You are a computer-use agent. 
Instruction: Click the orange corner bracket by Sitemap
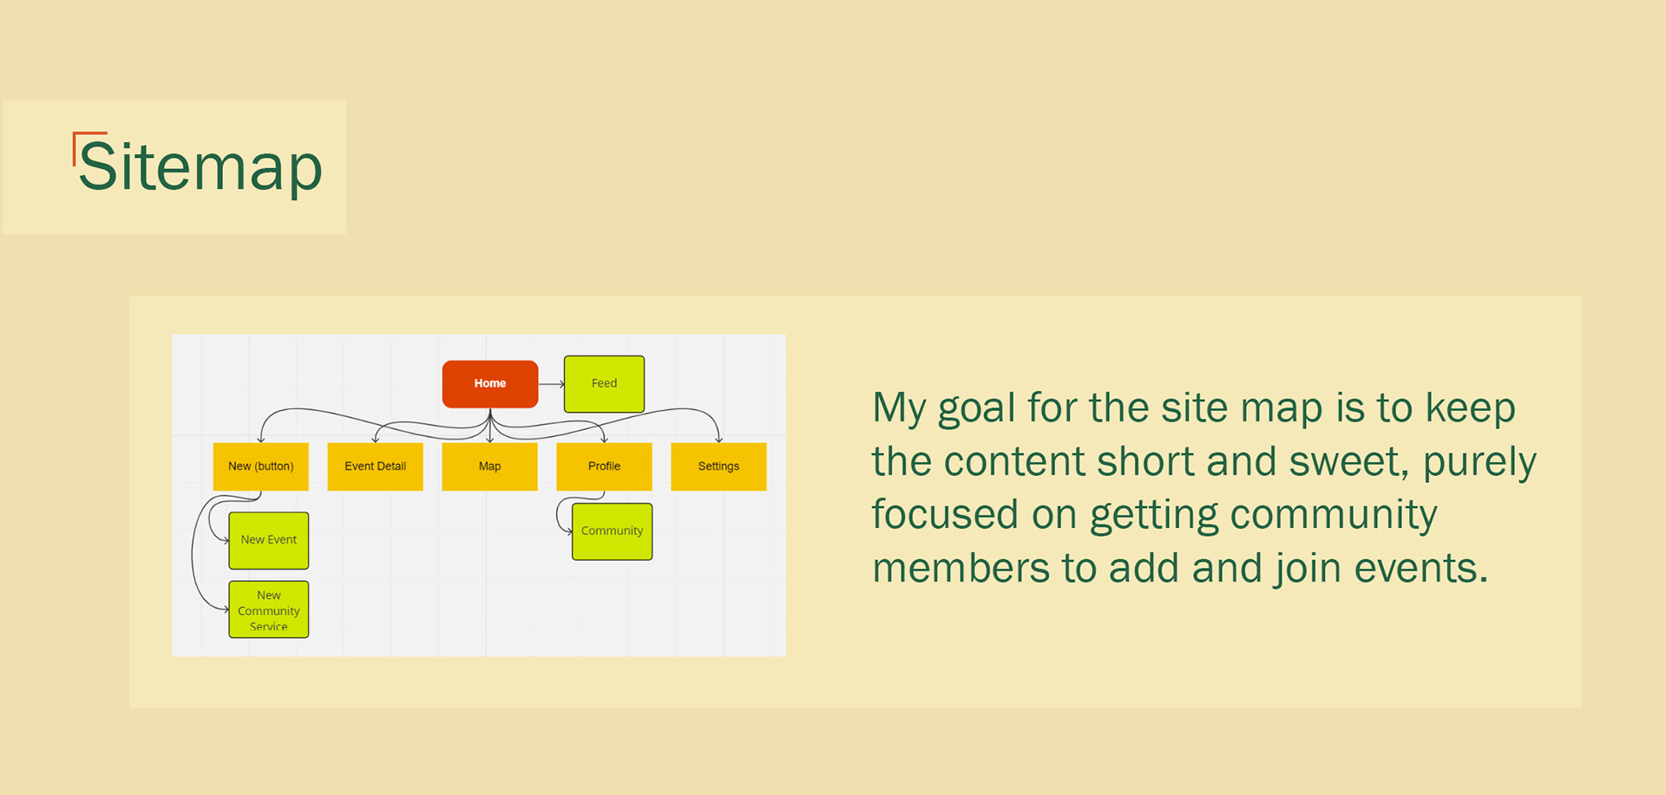[x=80, y=140]
